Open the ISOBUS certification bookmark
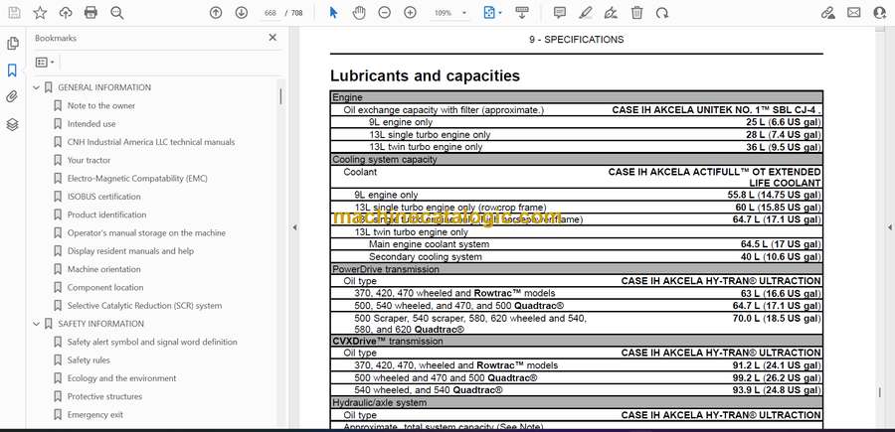This screenshot has height=432, width=895. (x=103, y=197)
